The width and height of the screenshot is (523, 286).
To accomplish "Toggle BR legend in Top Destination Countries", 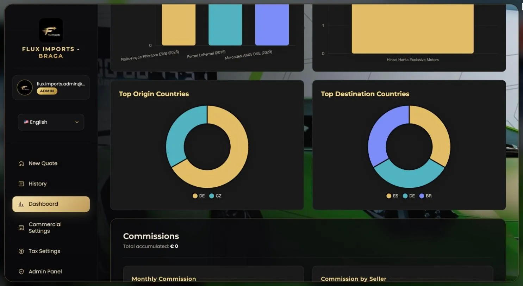I will [x=425, y=196].
